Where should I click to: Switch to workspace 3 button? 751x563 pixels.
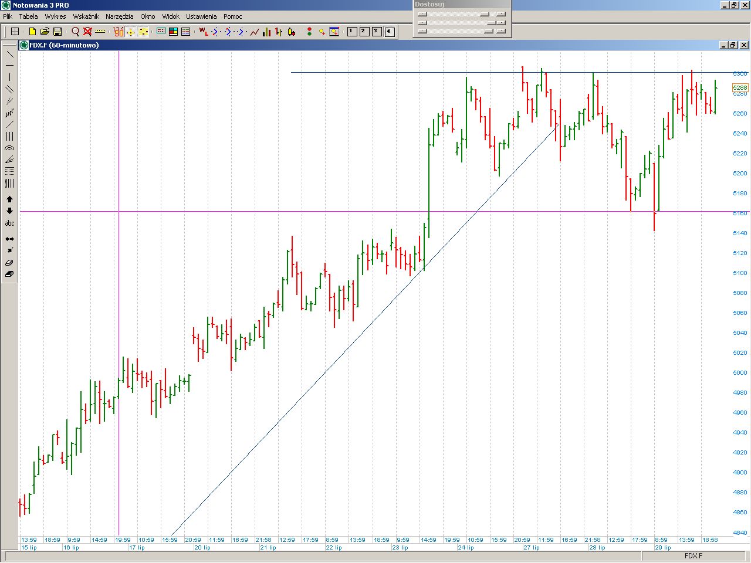[x=377, y=32]
